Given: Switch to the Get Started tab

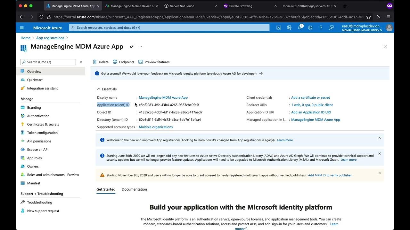Looking at the screenshot, I should pyautogui.click(x=106, y=189).
